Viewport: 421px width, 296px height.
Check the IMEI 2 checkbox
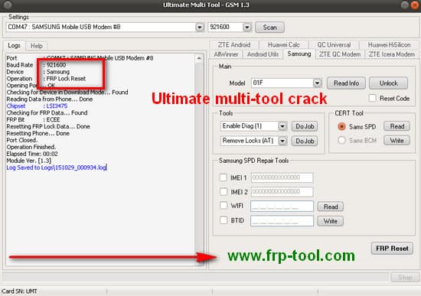[x=224, y=192]
